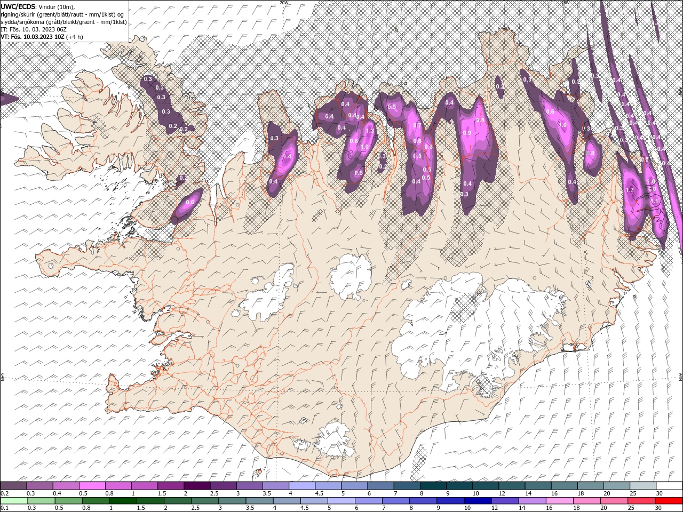
Task: Click the "Vindur (10m)" label
Action: tap(57, 6)
